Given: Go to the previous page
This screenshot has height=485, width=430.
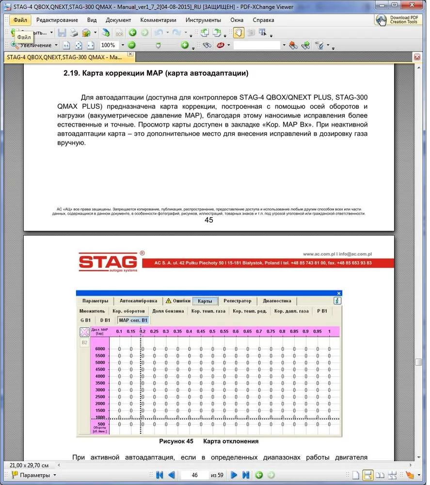Looking at the screenshot, I should 172,475.
